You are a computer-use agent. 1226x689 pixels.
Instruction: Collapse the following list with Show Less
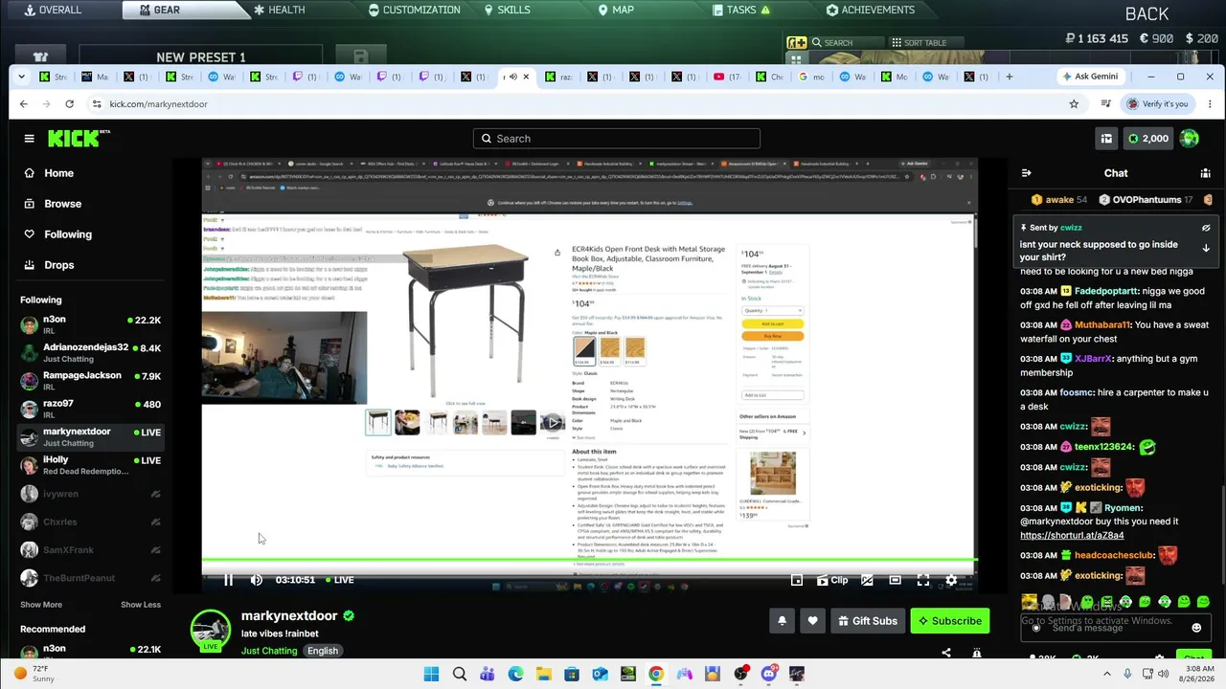(x=141, y=605)
